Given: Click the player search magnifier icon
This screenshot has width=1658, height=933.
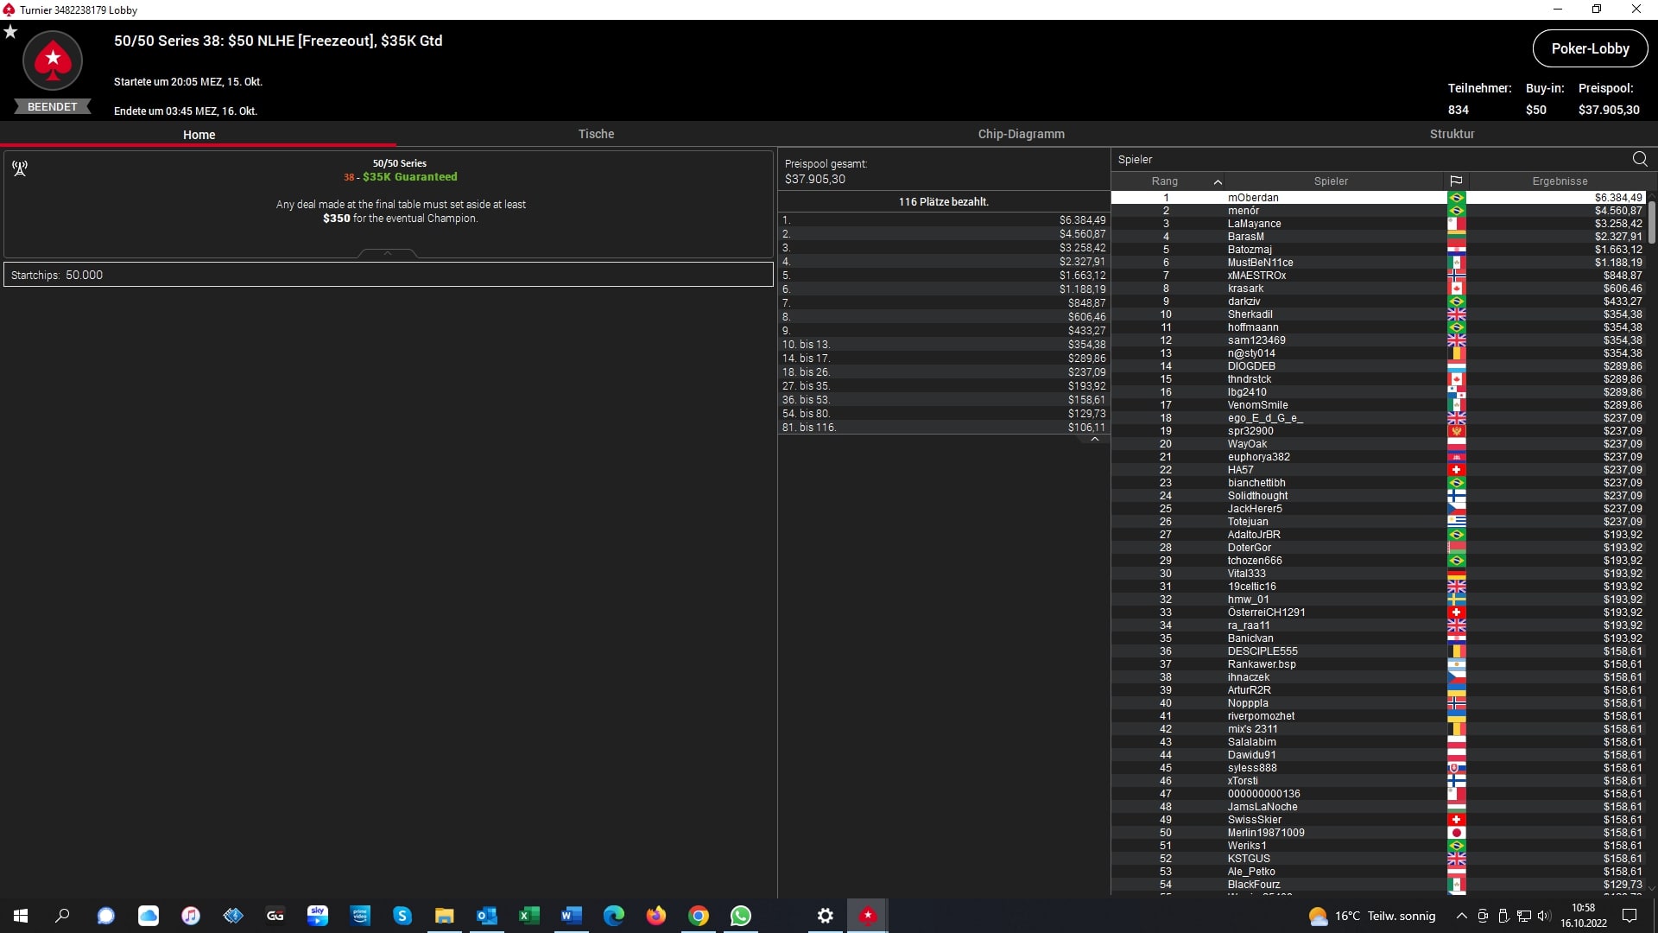Looking at the screenshot, I should pos(1639,159).
